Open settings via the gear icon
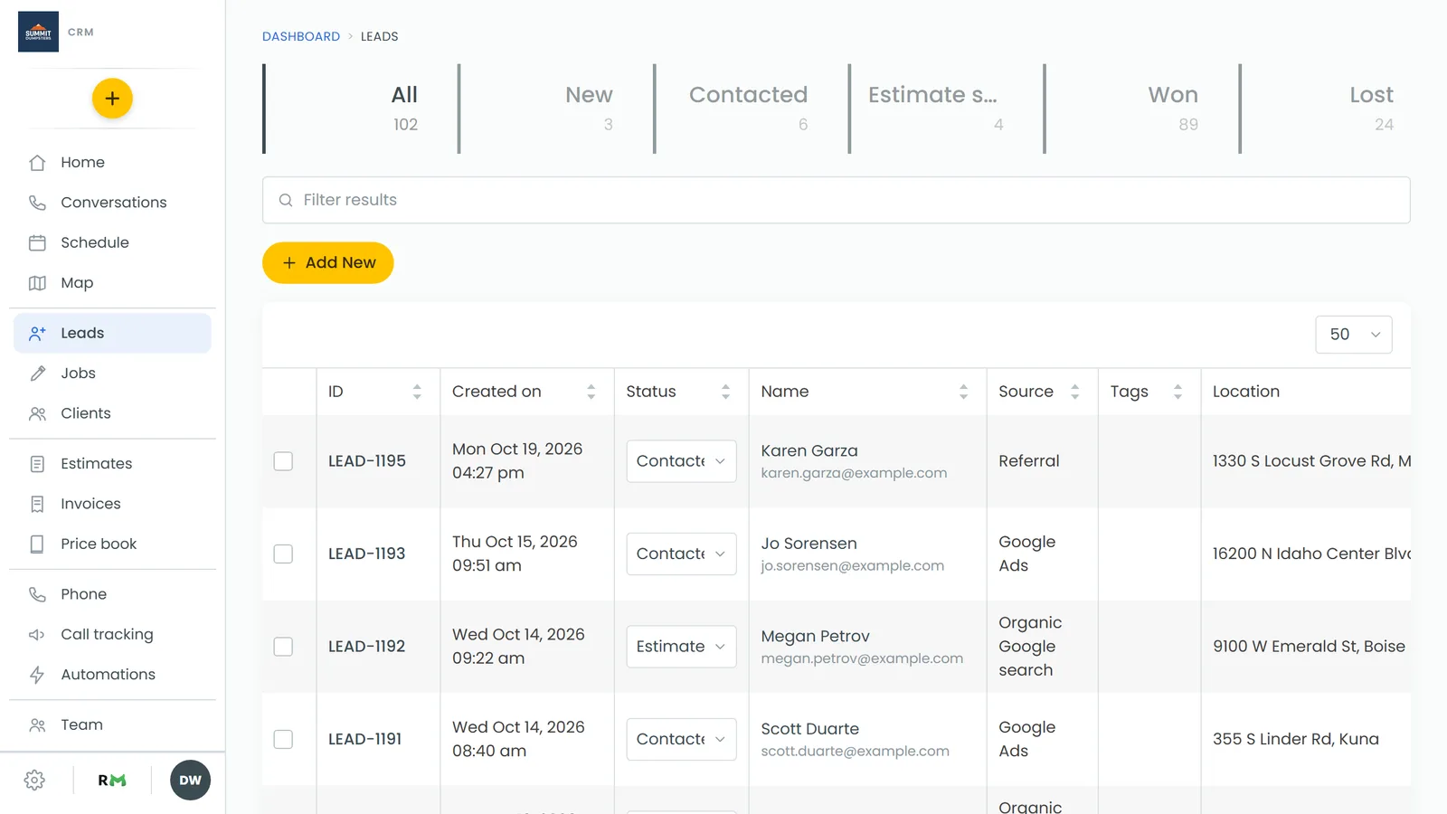This screenshot has height=814, width=1447. click(34, 781)
